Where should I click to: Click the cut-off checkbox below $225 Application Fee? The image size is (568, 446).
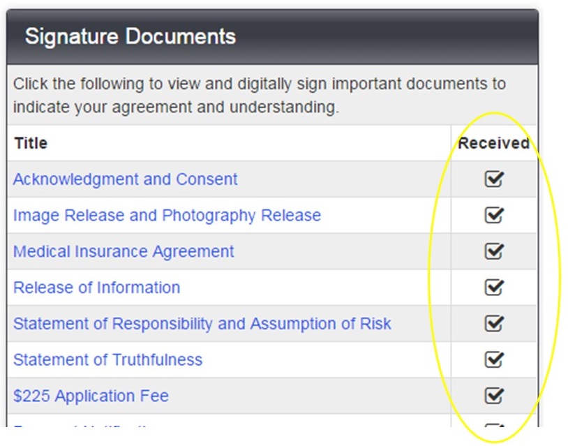click(x=494, y=425)
